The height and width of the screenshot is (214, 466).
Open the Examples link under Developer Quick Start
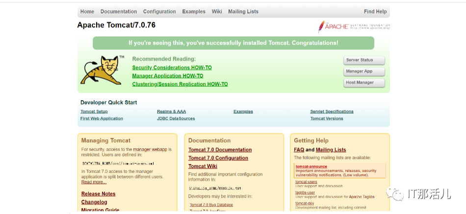coord(243,111)
